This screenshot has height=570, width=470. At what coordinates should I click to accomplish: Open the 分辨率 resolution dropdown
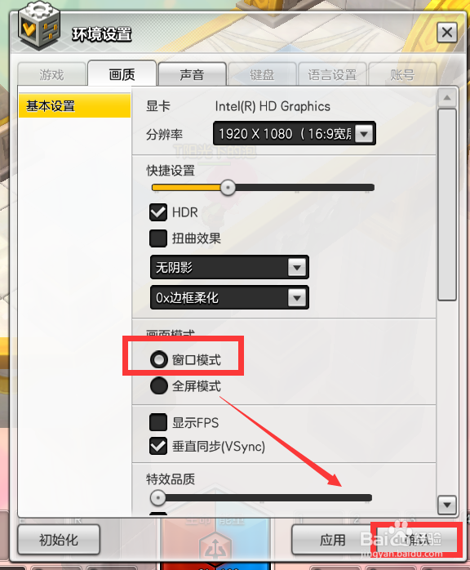coord(295,133)
